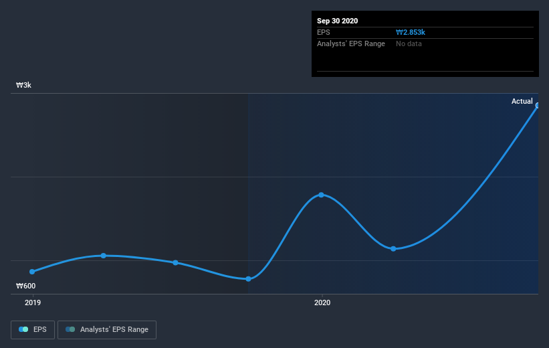Click the Analysts' EPS Range tooltip row label

point(351,43)
